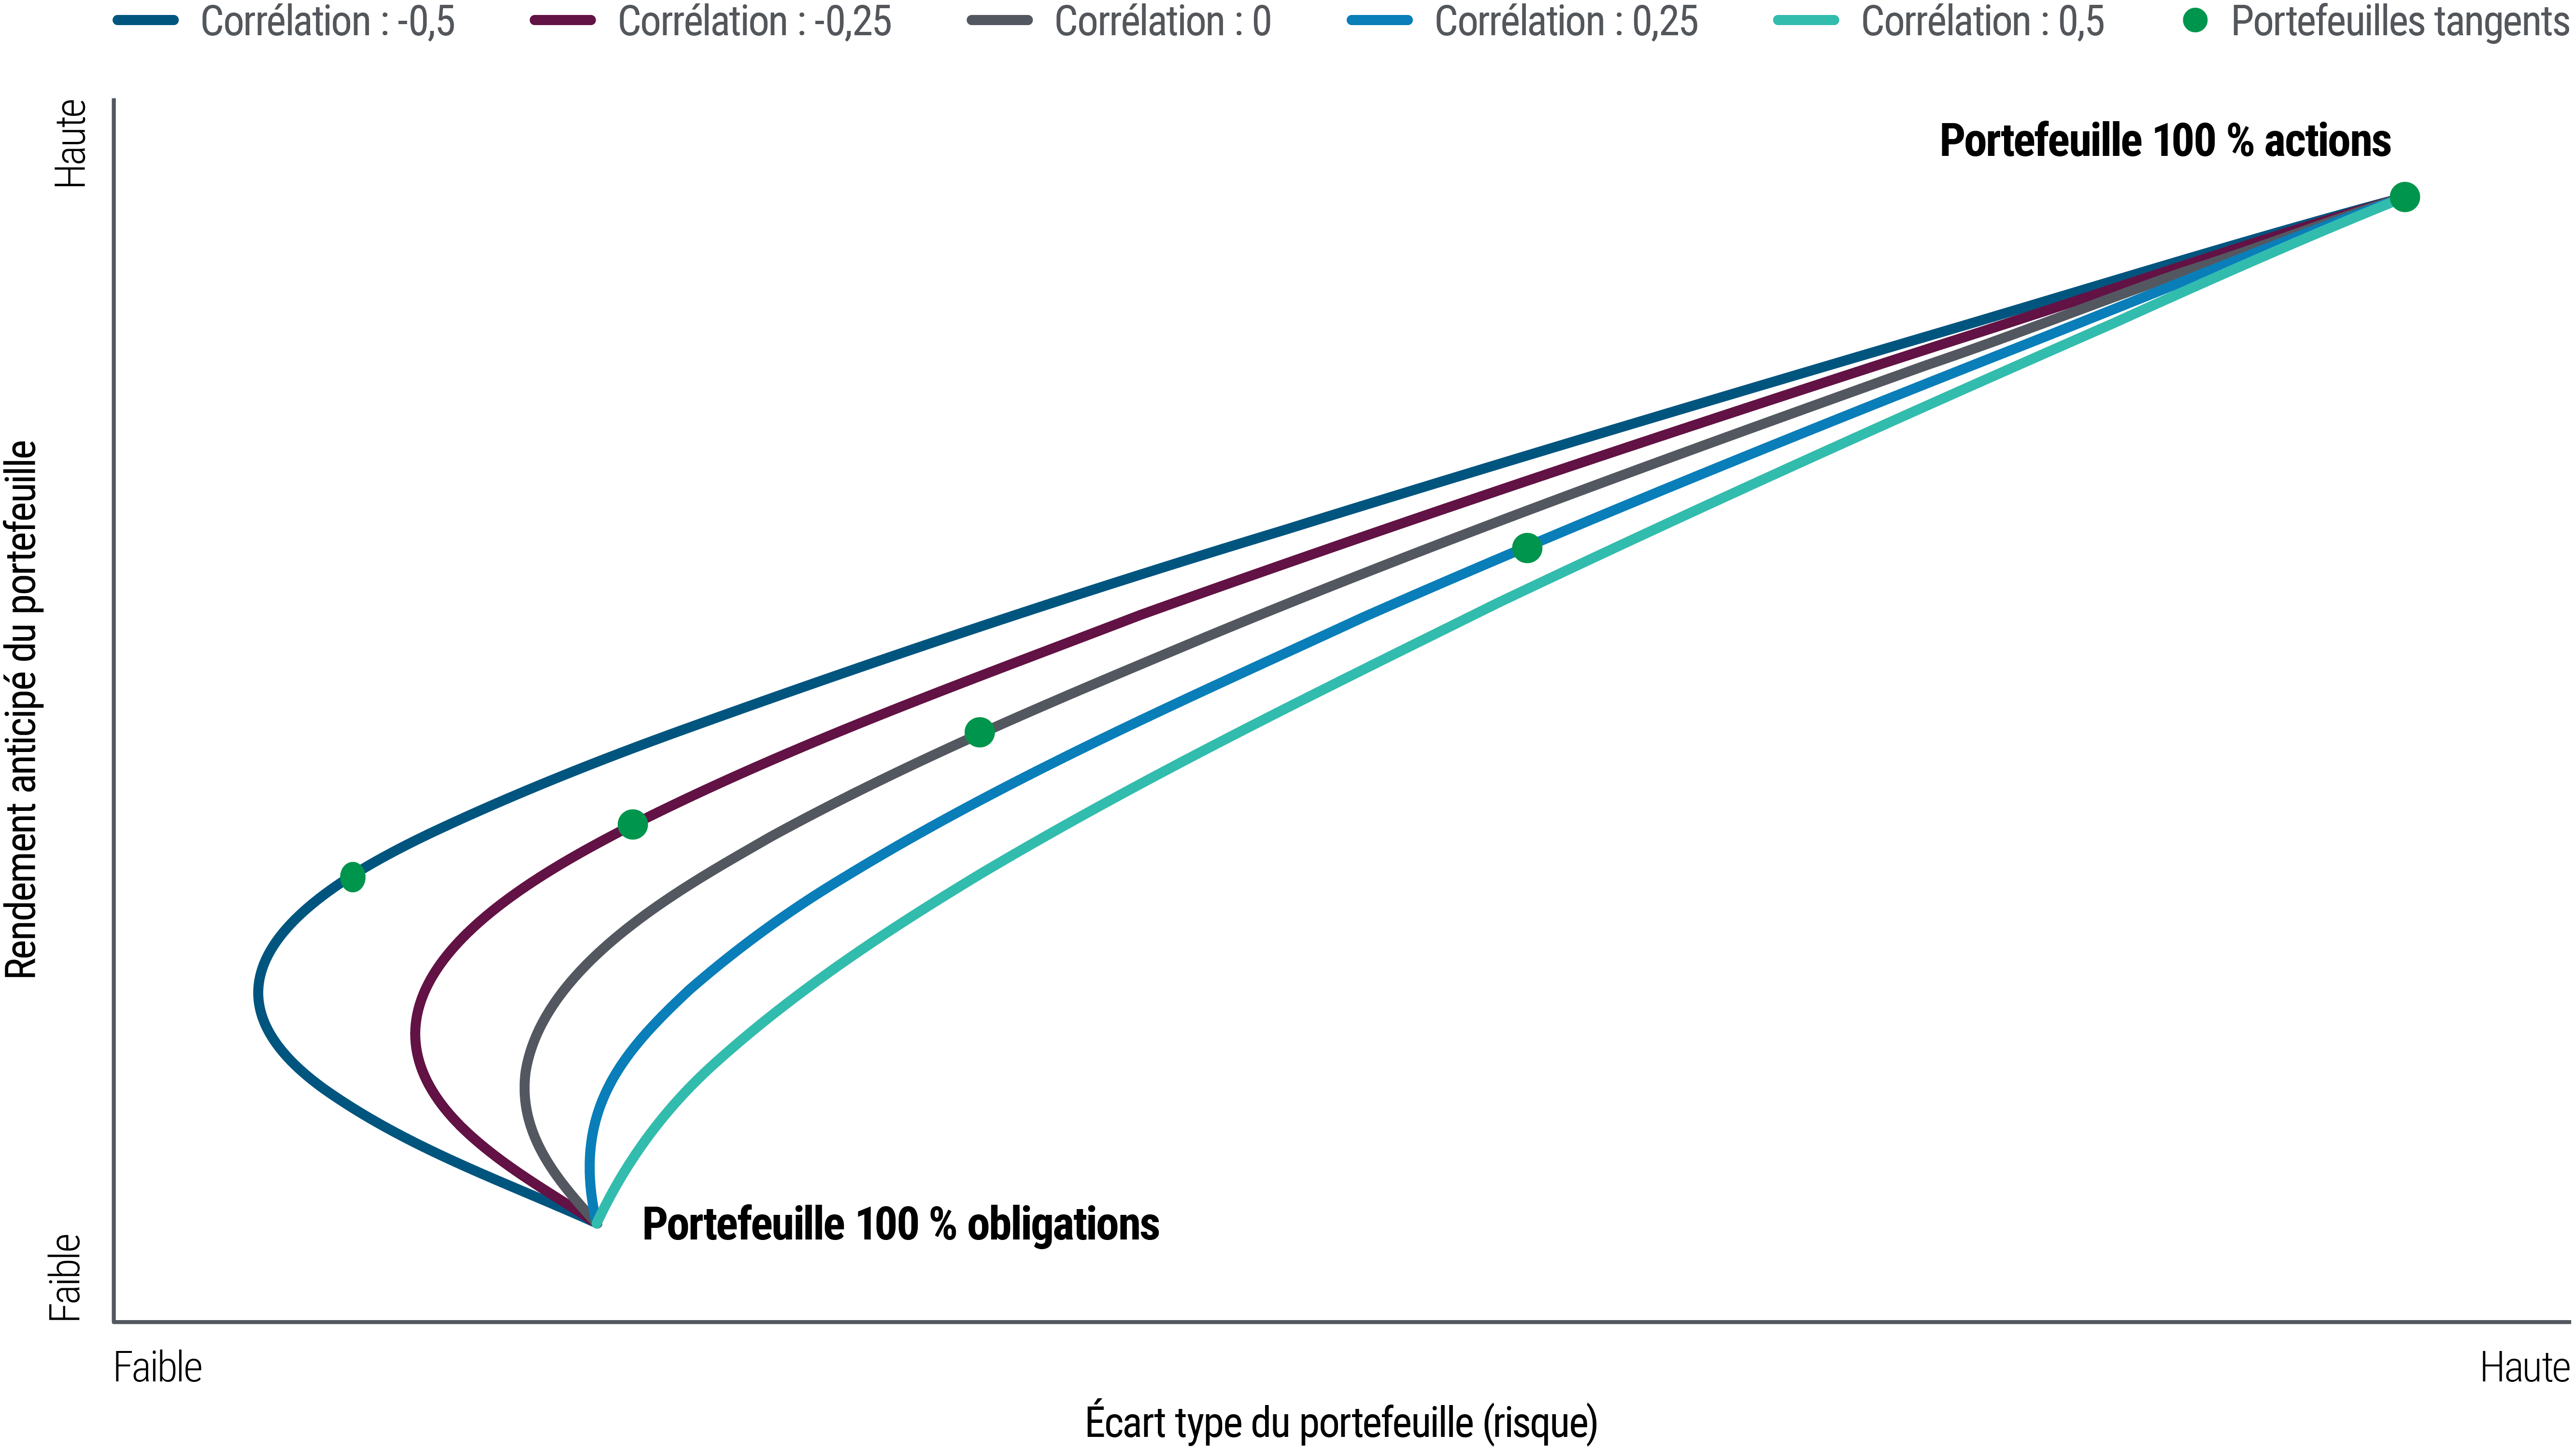
Task: Click the leftmost bend of purple curve
Action: pos(415,1034)
